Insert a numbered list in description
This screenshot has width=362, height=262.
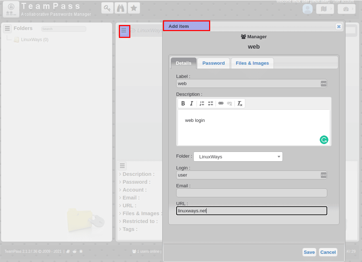202,103
